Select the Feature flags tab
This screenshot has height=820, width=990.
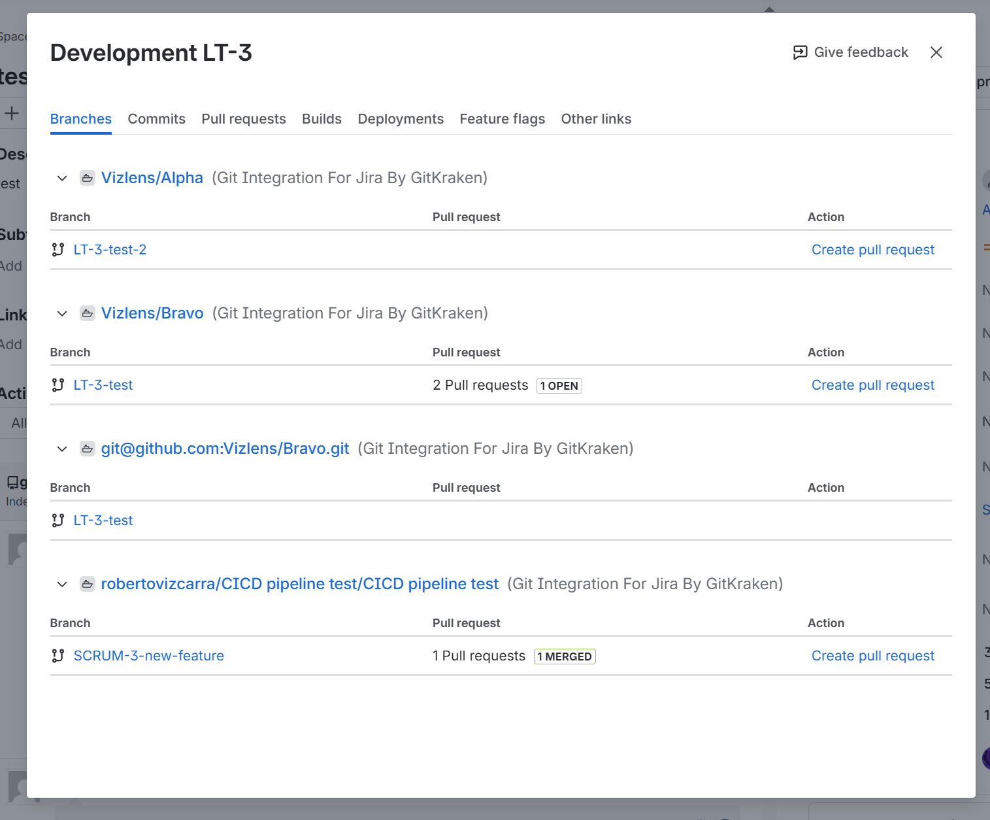(x=502, y=119)
